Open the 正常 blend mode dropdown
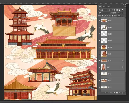 click(x=104, y=13)
